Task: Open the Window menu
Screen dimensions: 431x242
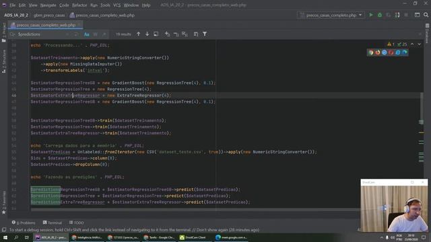Action: coord(131,5)
